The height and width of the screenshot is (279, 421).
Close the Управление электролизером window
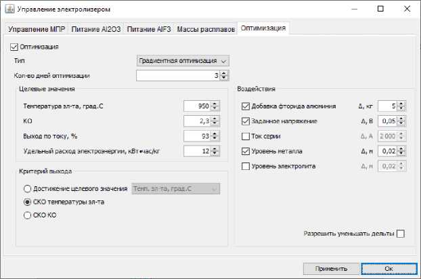[x=407, y=9]
